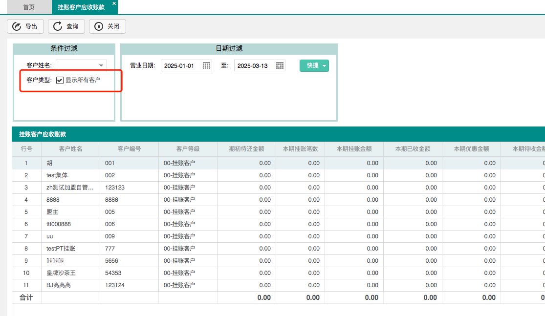Click the 关闭 button's circle icon

[x=98, y=26]
